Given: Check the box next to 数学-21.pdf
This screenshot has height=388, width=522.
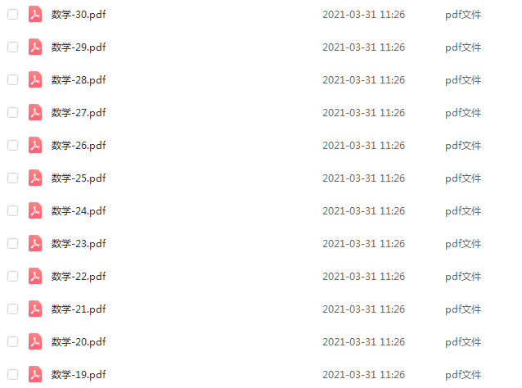Looking at the screenshot, I should (x=12, y=309).
